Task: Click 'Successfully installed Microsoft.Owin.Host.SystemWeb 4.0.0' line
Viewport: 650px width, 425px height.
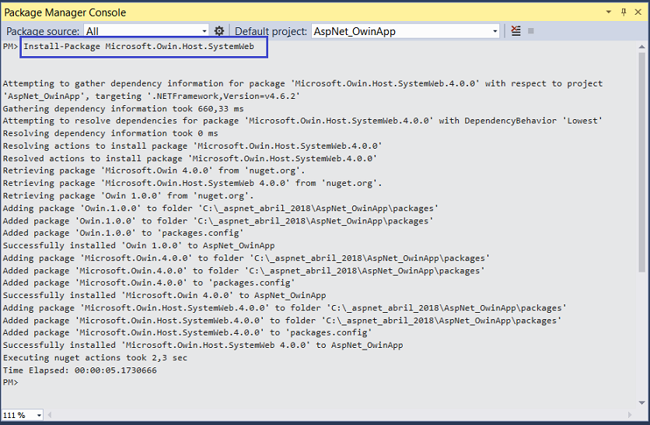Action: click(x=203, y=345)
